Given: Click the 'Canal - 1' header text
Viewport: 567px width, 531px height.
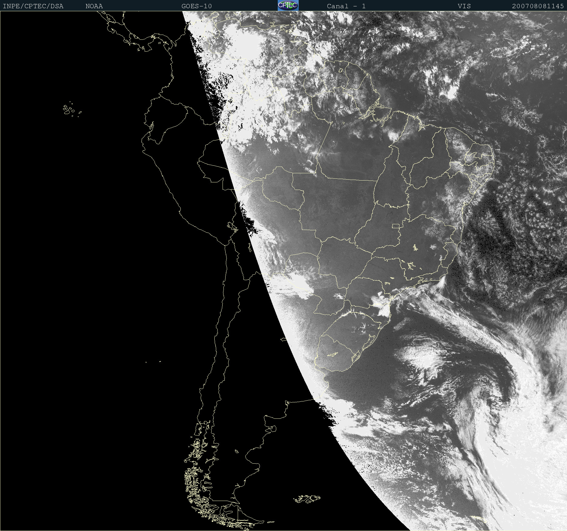Looking at the screenshot, I should [346, 6].
